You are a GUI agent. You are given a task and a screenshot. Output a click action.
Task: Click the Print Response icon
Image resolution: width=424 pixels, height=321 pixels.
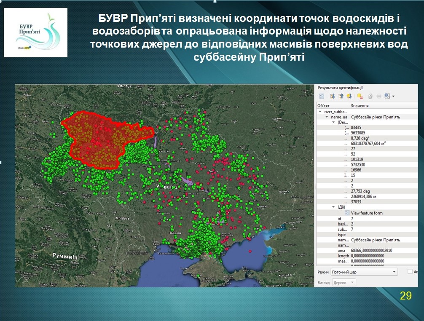[379, 96]
